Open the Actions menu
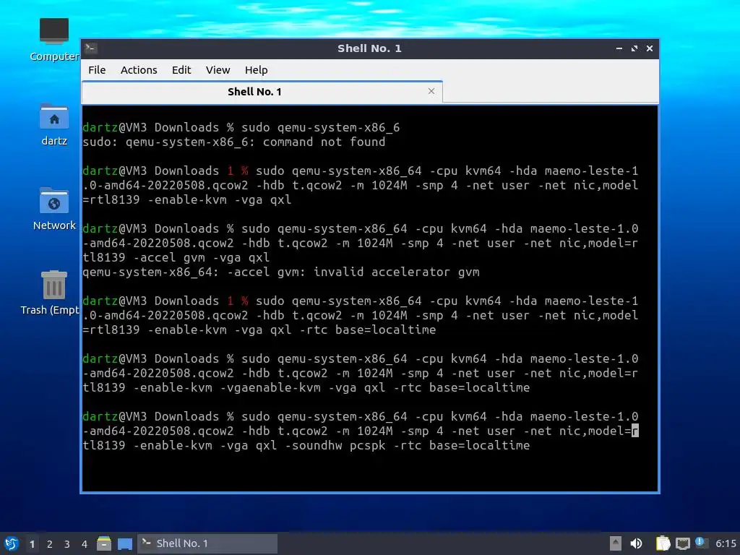Screen dimensions: 740x555 139,70
